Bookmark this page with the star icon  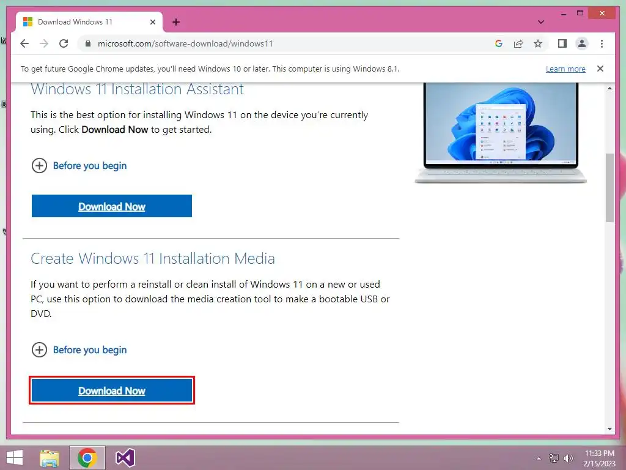538,43
